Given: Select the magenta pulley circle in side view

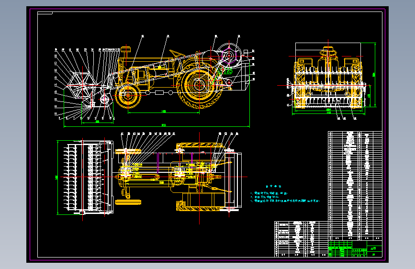Looking at the screenshot, I should tap(229, 56).
